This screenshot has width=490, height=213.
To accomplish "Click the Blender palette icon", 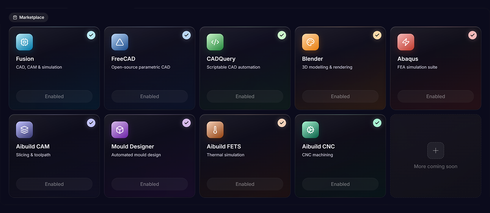I will 310,42.
